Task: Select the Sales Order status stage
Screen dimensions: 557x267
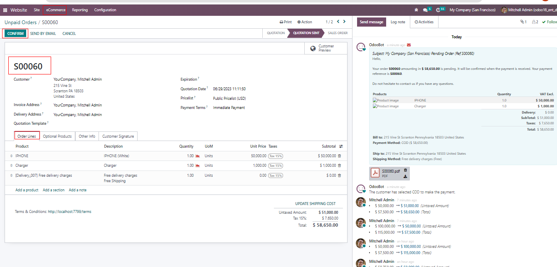Action: point(337,33)
